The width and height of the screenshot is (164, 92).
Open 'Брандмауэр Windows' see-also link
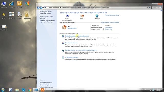[x=46, y=83]
